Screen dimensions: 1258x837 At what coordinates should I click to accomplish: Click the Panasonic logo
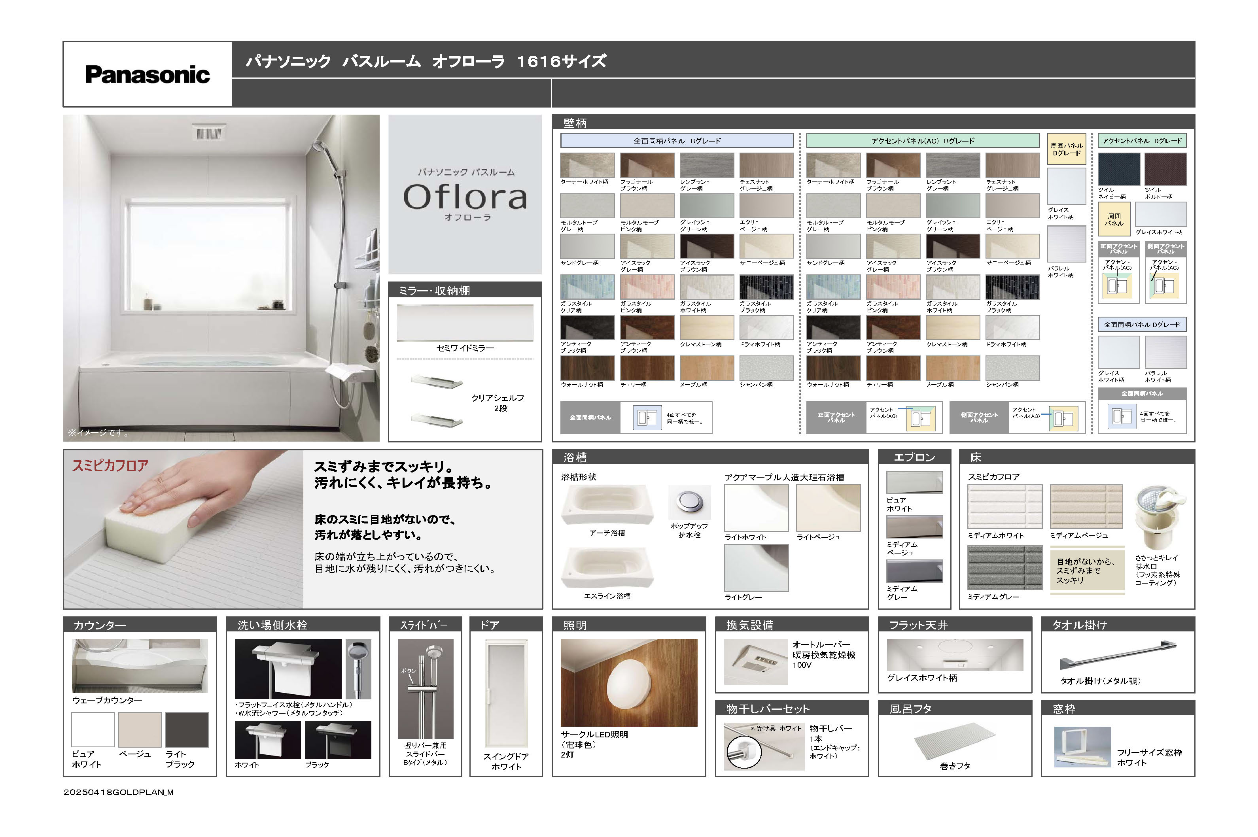click(148, 74)
